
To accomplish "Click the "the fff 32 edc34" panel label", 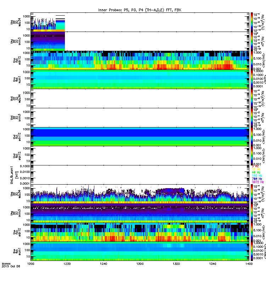I will (16, 194).
